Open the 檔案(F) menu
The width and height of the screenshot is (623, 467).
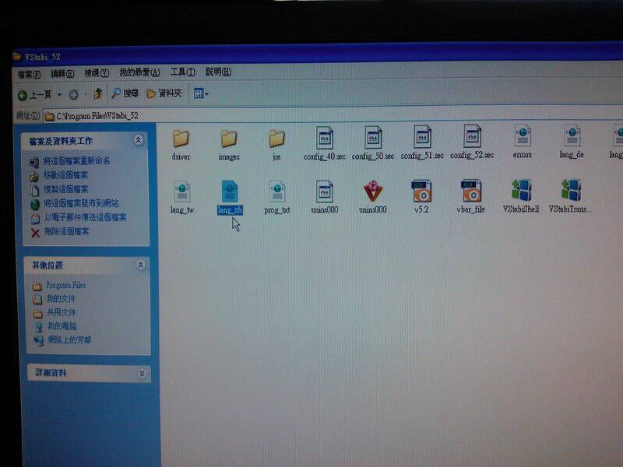coord(29,73)
